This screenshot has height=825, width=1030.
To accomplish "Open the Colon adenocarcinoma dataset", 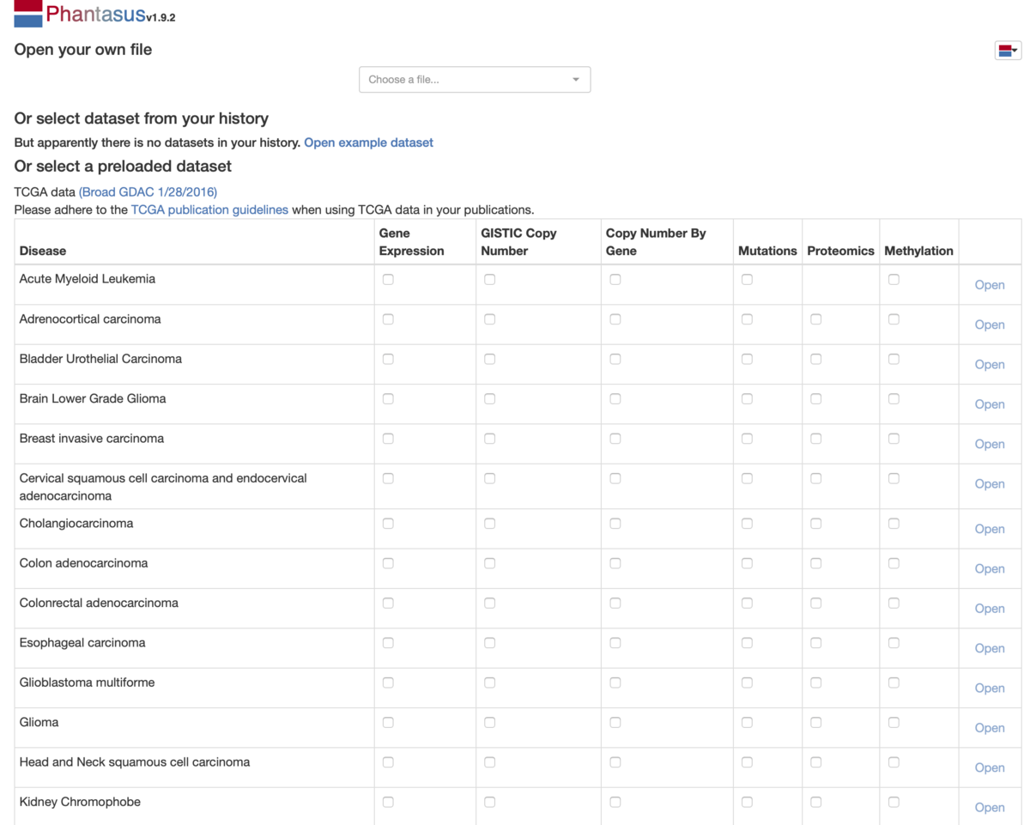I will point(989,569).
